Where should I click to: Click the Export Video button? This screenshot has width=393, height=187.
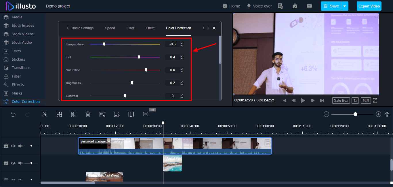[369, 6]
